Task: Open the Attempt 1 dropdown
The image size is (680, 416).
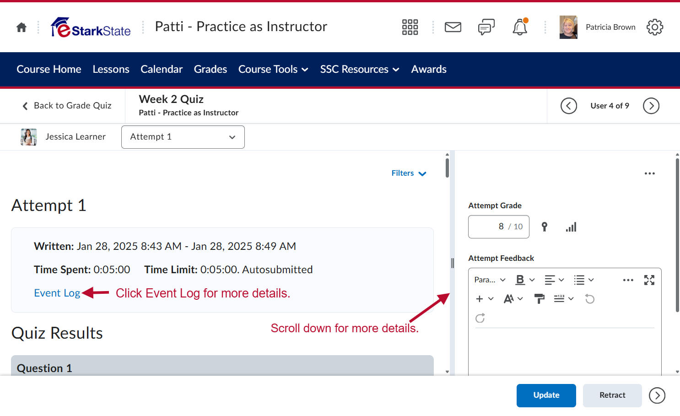Action: coord(183,137)
